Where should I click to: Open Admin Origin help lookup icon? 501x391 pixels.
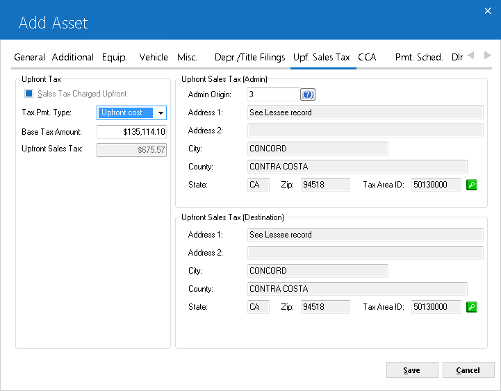(x=308, y=94)
